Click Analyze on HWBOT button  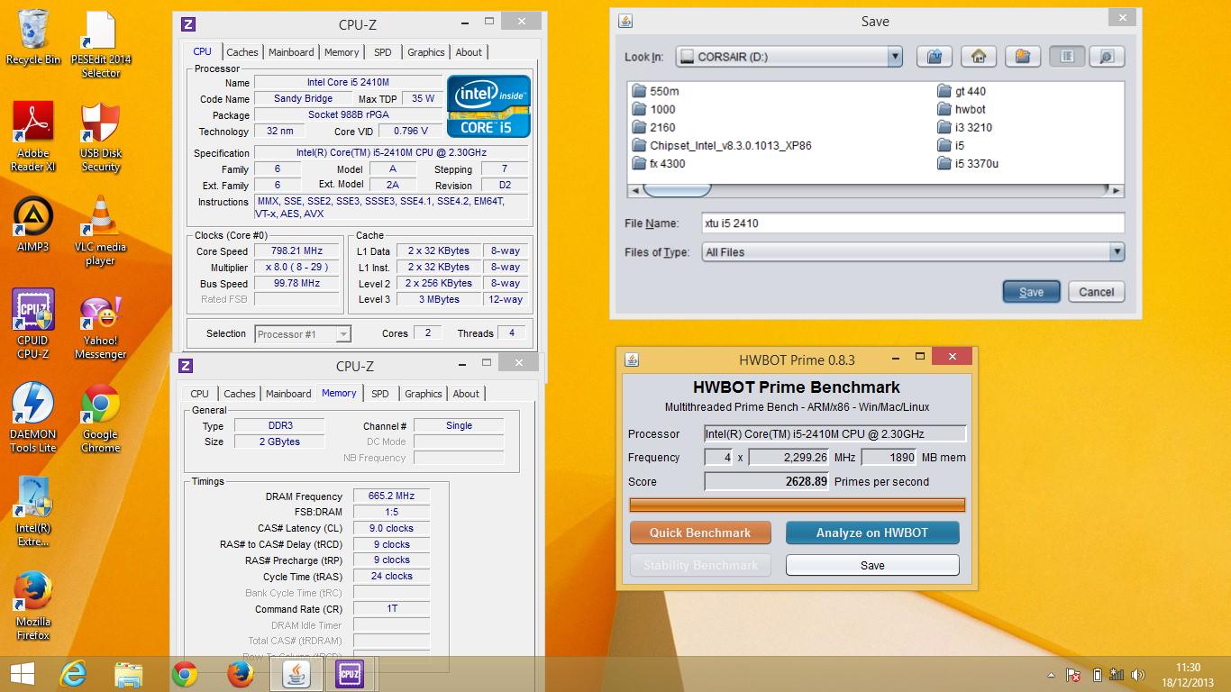(x=872, y=533)
